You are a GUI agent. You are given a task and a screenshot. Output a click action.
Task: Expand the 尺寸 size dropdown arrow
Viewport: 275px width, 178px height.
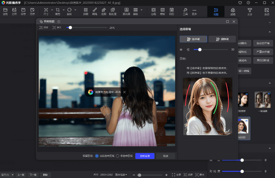coord(52,10)
